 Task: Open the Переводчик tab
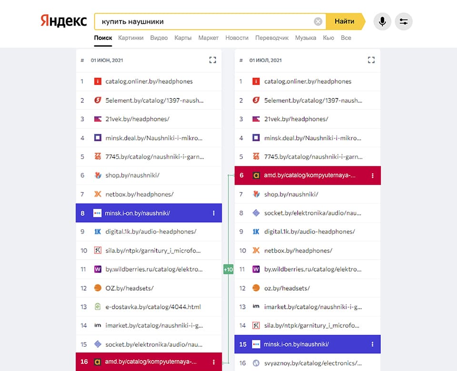tap(272, 38)
